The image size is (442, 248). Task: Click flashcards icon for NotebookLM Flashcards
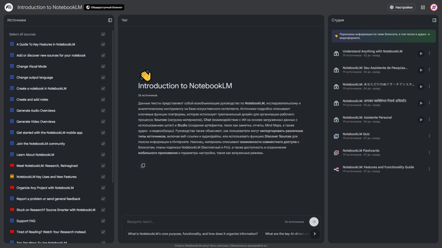click(x=336, y=152)
